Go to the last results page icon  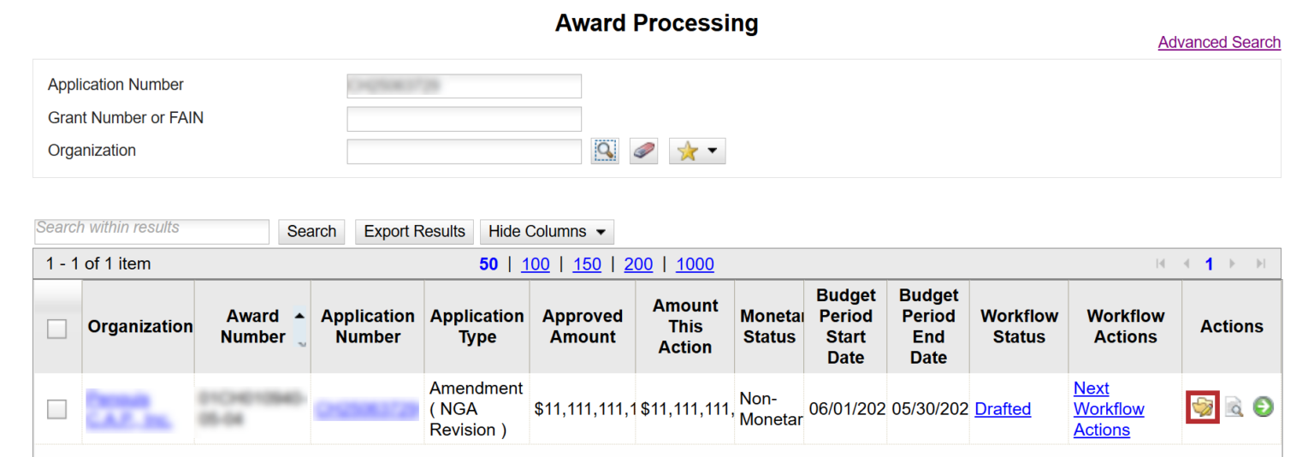[x=1260, y=264]
